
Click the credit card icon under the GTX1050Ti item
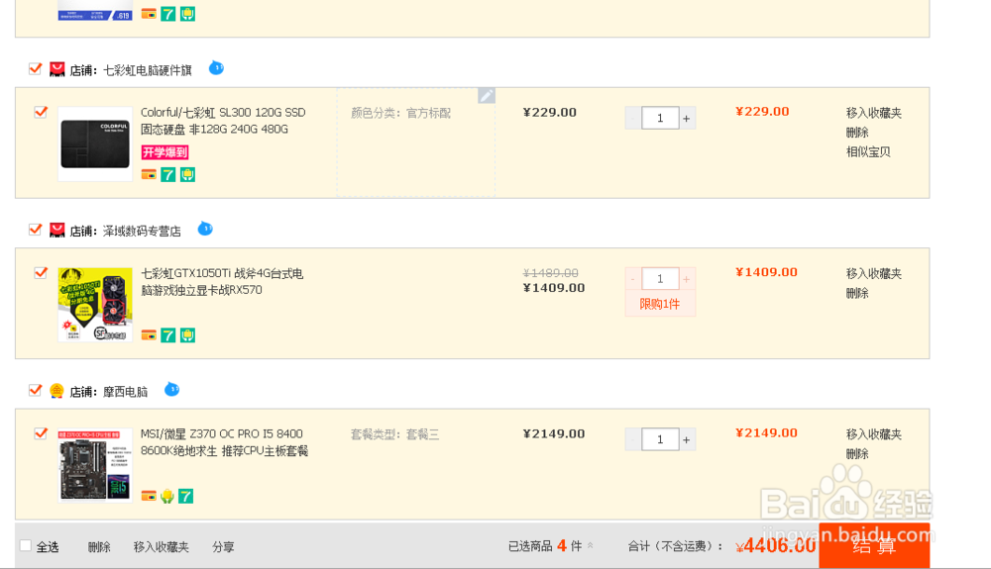pos(149,335)
